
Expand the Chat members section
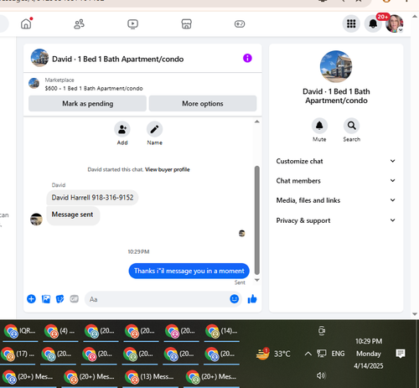point(336,181)
